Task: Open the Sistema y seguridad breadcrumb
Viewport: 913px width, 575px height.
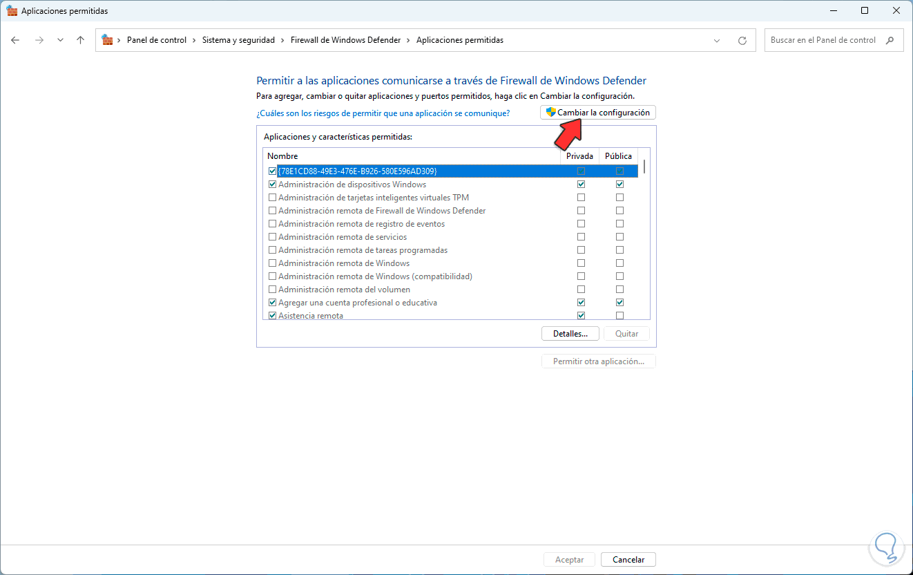Action: pos(238,40)
